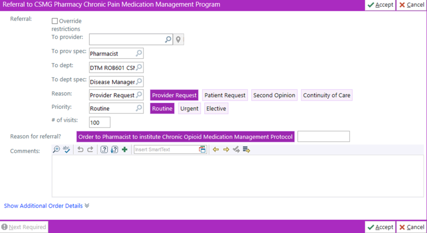Screen dimensions: 427x233
Task: Undo last edit in Comments toolbar
Action: pyautogui.click(x=80, y=150)
